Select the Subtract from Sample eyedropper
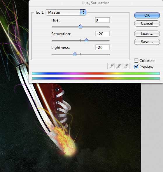 tap(126, 66)
